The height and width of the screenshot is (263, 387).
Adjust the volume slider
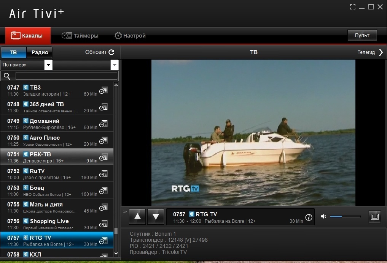[x=345, y=216]
